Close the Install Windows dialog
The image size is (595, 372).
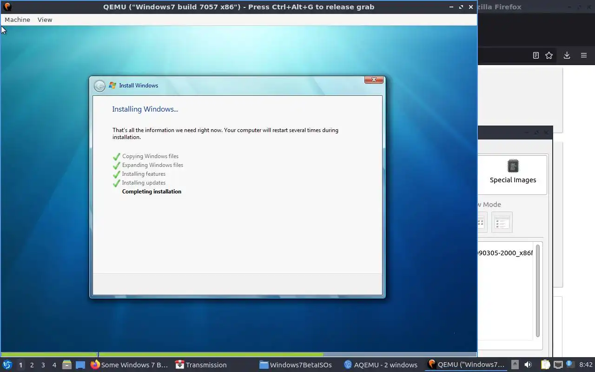pyautogui.click(x=374, y=80)
